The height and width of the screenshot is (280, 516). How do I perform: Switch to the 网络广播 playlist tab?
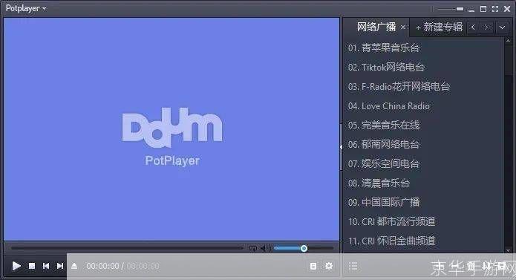376,27
